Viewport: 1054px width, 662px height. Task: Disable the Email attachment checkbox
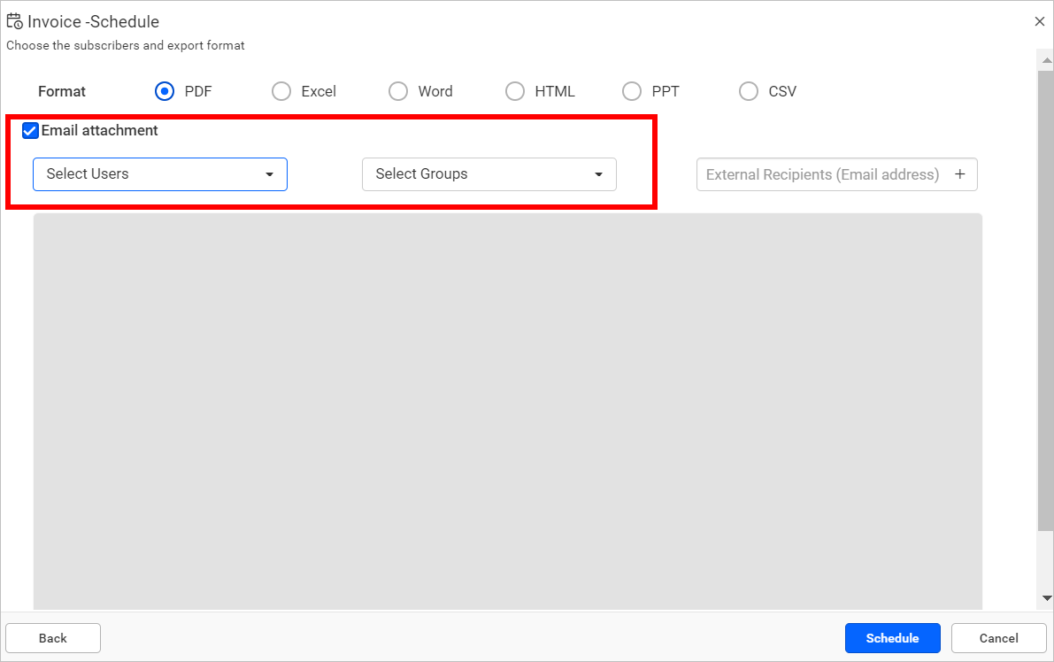tap(30, 130)
